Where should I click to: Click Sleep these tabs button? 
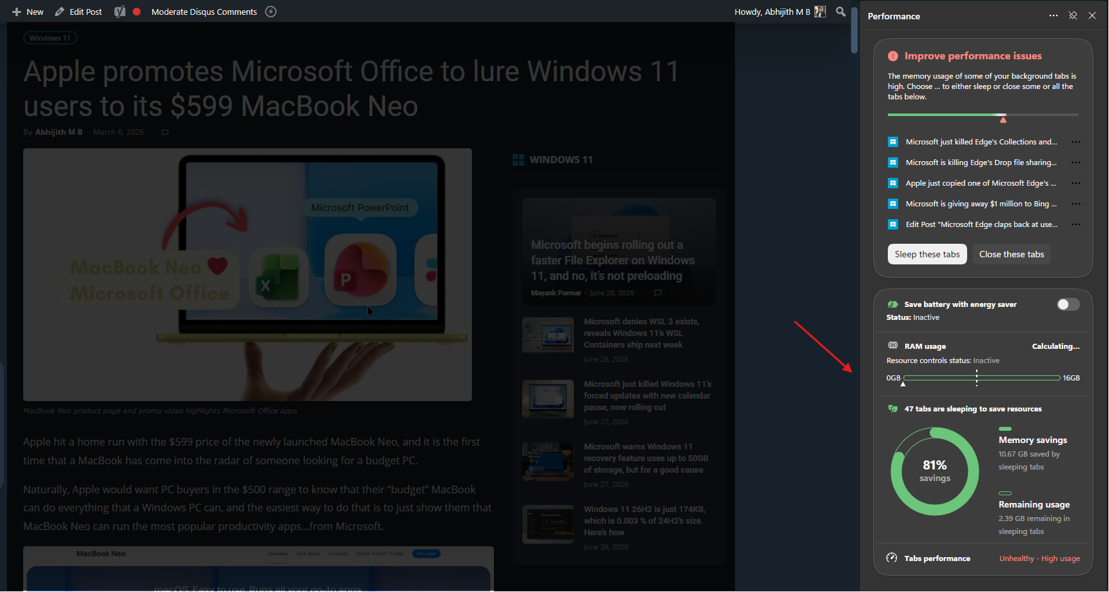coord(927,254)
